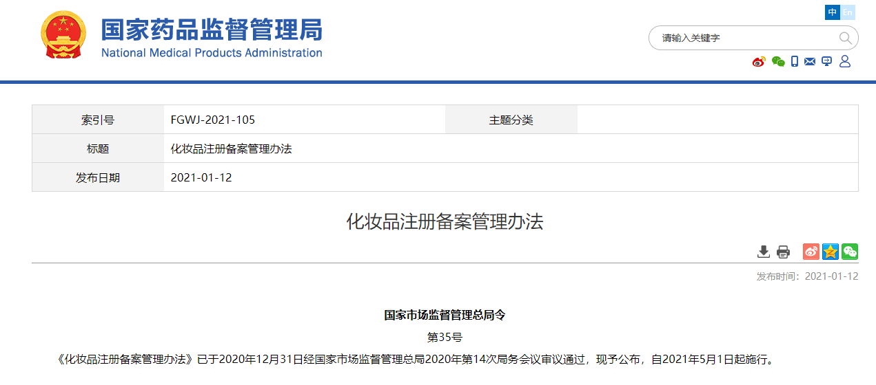Click table value 化妆品注册备案管理办法

click(x=232, y=148)
